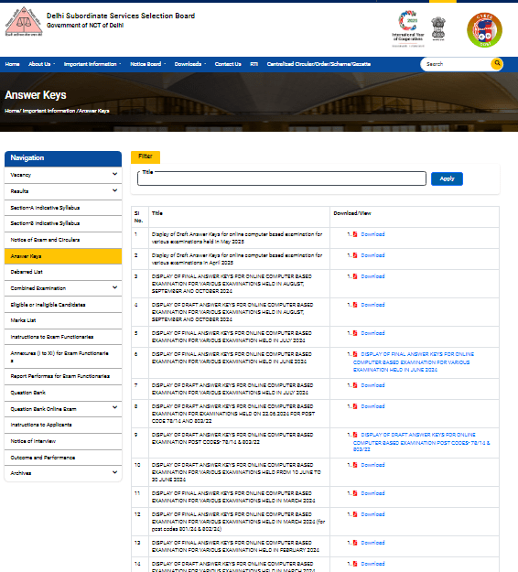Screen dimensions: 518x572
Task: Click the Cyber Dost circular logo
Action: (x=484, y=30)
